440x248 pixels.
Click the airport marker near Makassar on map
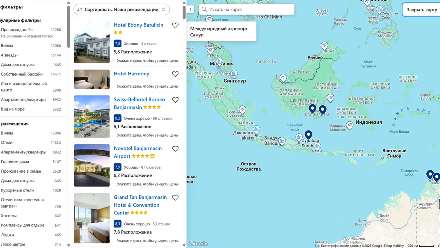coord(350,125)
